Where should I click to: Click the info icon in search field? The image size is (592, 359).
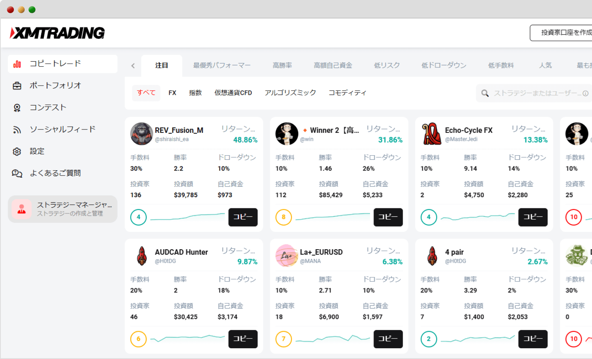click(585, 93)
